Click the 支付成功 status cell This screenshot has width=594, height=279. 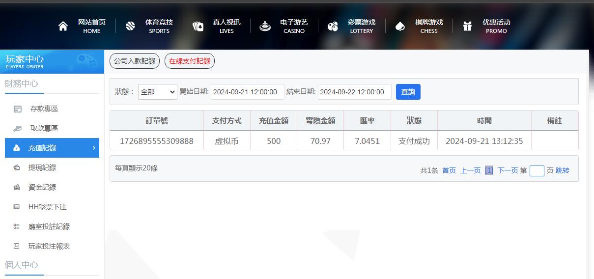tap(414, 141)
